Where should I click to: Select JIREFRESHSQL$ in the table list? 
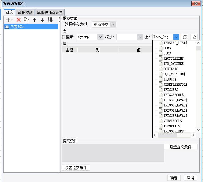pos(175,84)
